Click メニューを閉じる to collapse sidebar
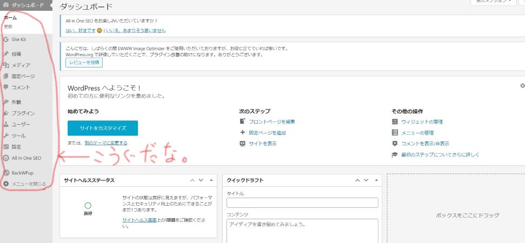The width and height of the screenshot is (525, 243). point(29,184)
